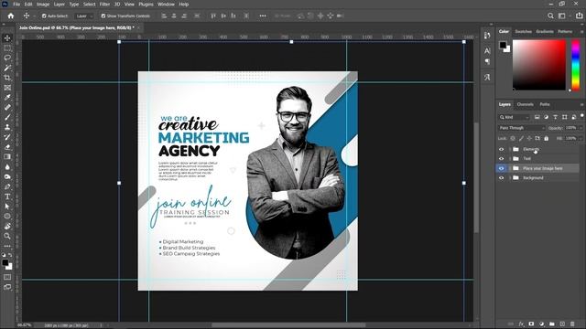The width and height of the screenshot is (586, 329).
Task: Click the Delete layer trash icon
Action: (572, 324)
